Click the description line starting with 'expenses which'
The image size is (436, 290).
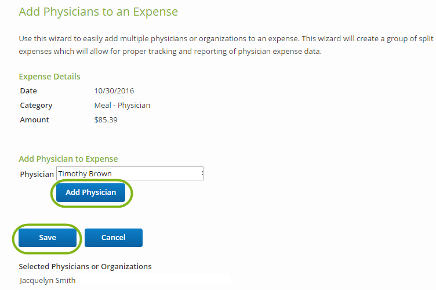click(x=170, y=52)
